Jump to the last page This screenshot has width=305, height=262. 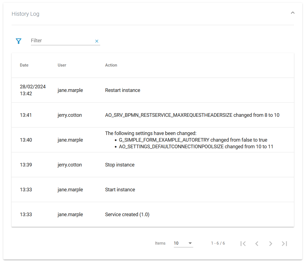284,244
